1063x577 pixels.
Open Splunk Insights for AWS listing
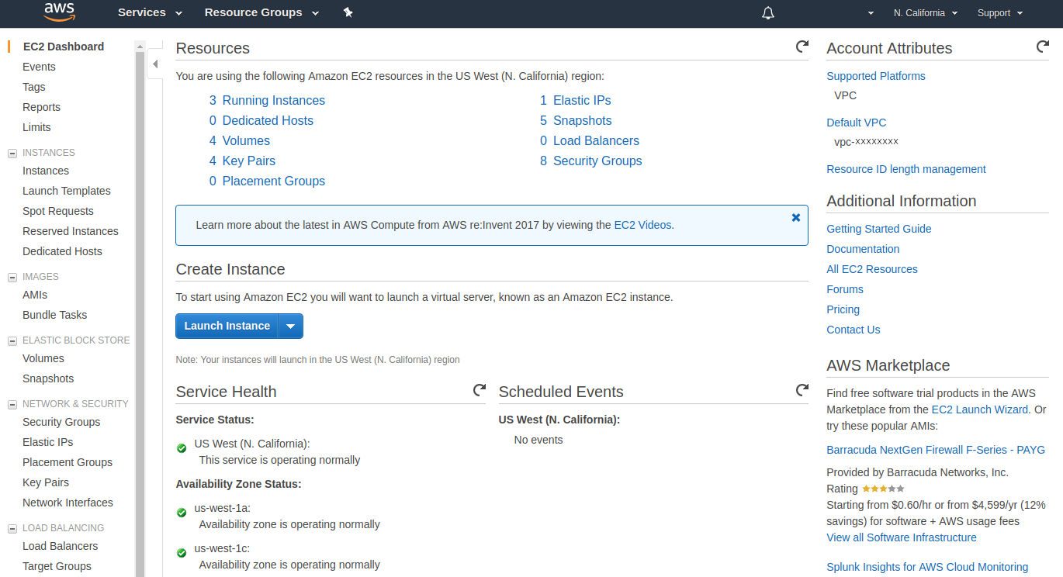[x=927, y=567]
